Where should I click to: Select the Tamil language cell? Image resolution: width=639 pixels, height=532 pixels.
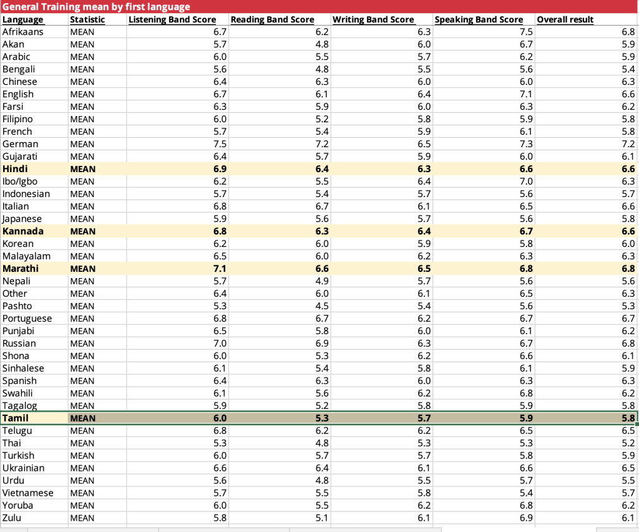[x=16, y=418]
